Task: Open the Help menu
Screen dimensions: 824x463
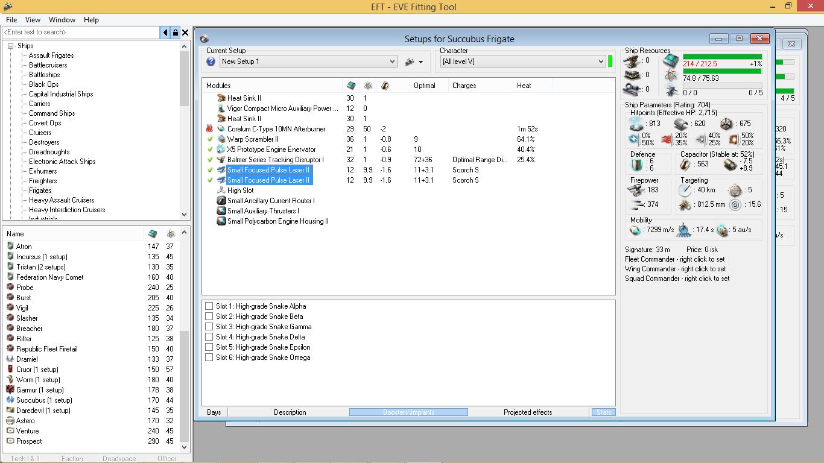Action: click(x=91, y=20)
